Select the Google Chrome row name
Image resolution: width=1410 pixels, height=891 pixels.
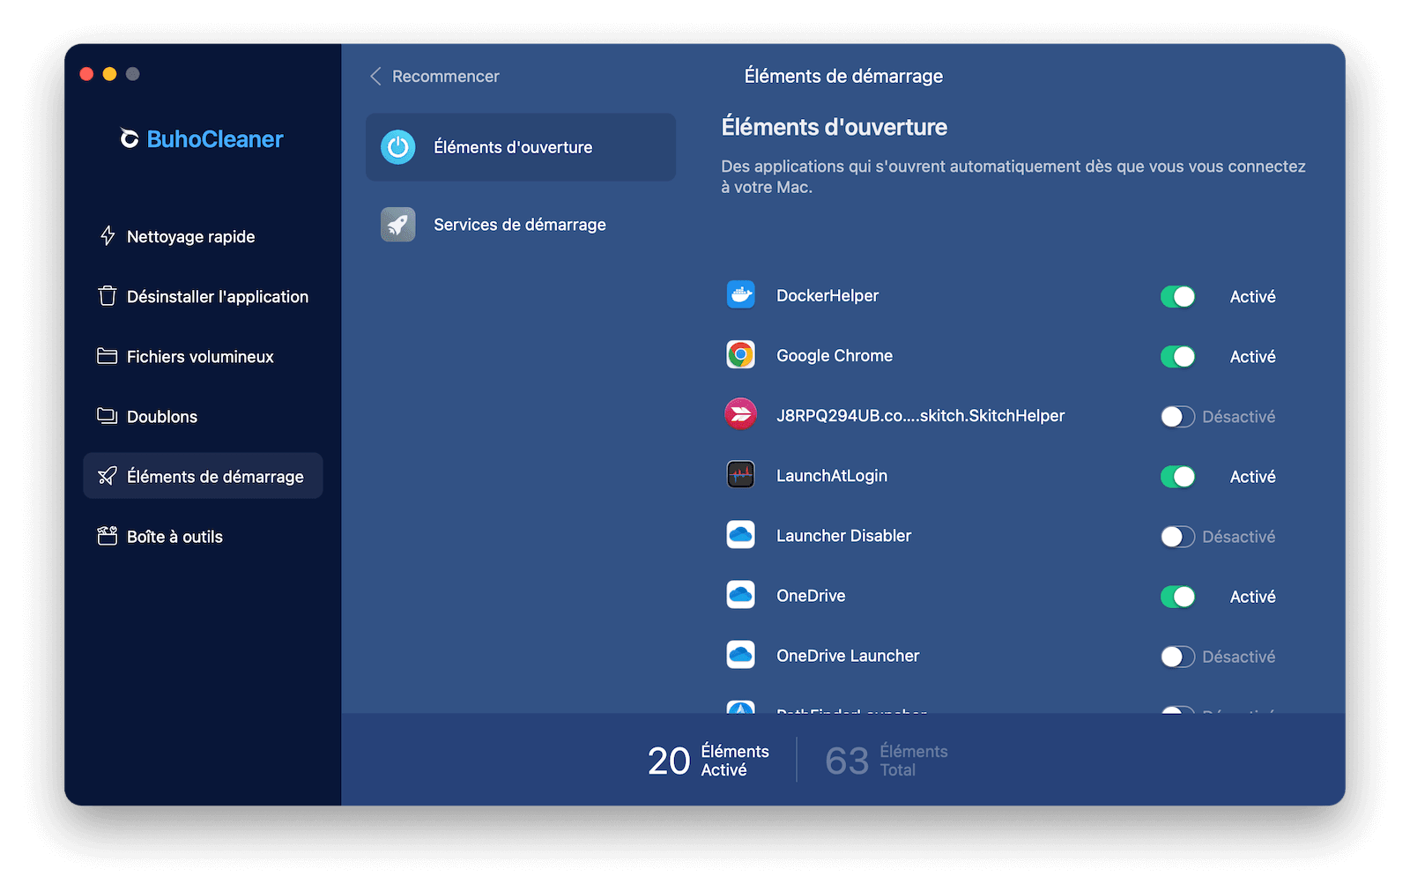pos(835,356)
